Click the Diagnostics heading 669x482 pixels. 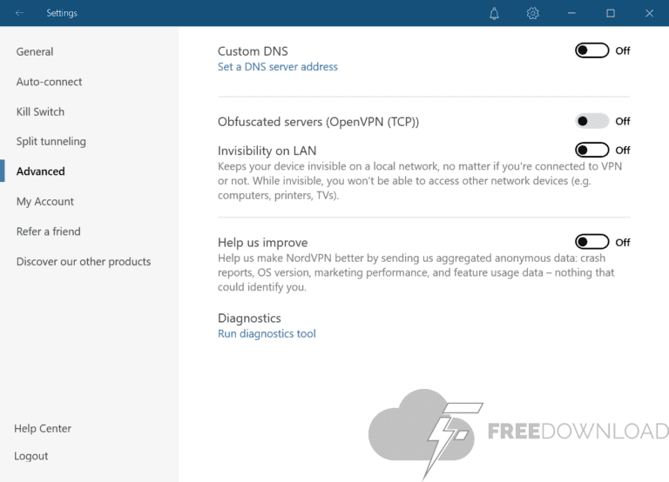coord(249,318)
